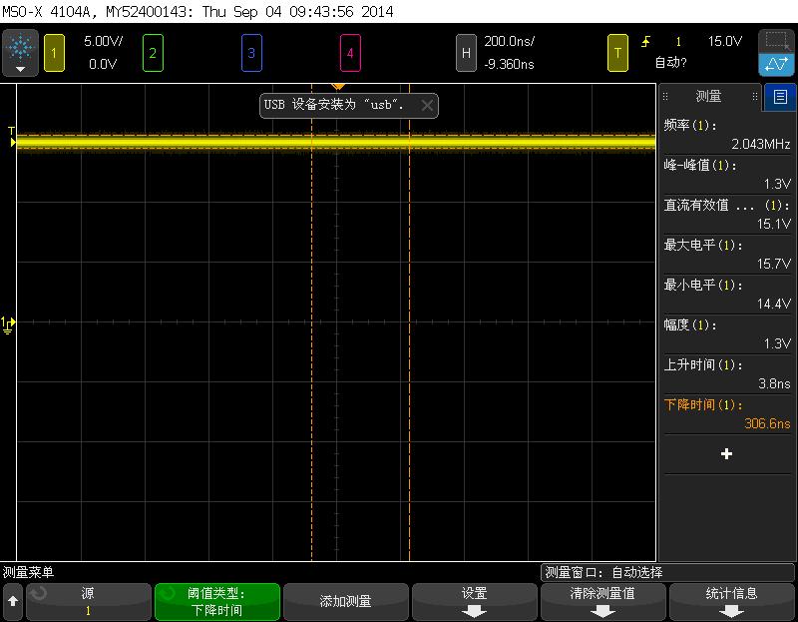Select the 最小电平(1) measurement entry
The image size is (798, 622).
(x=727, y=294)
